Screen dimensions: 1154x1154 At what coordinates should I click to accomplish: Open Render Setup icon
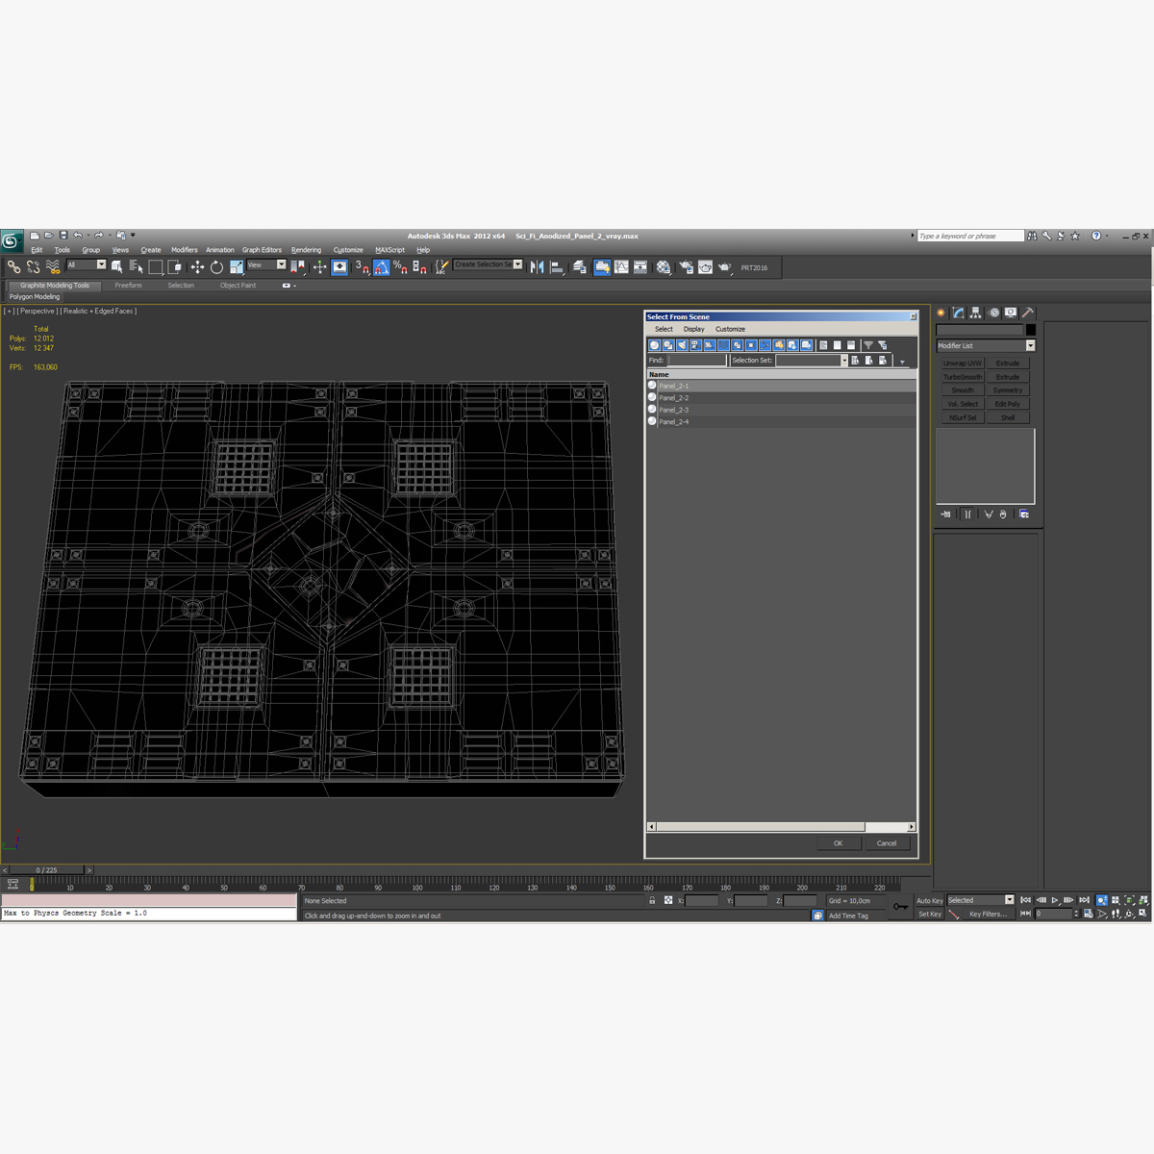(686, 267)
